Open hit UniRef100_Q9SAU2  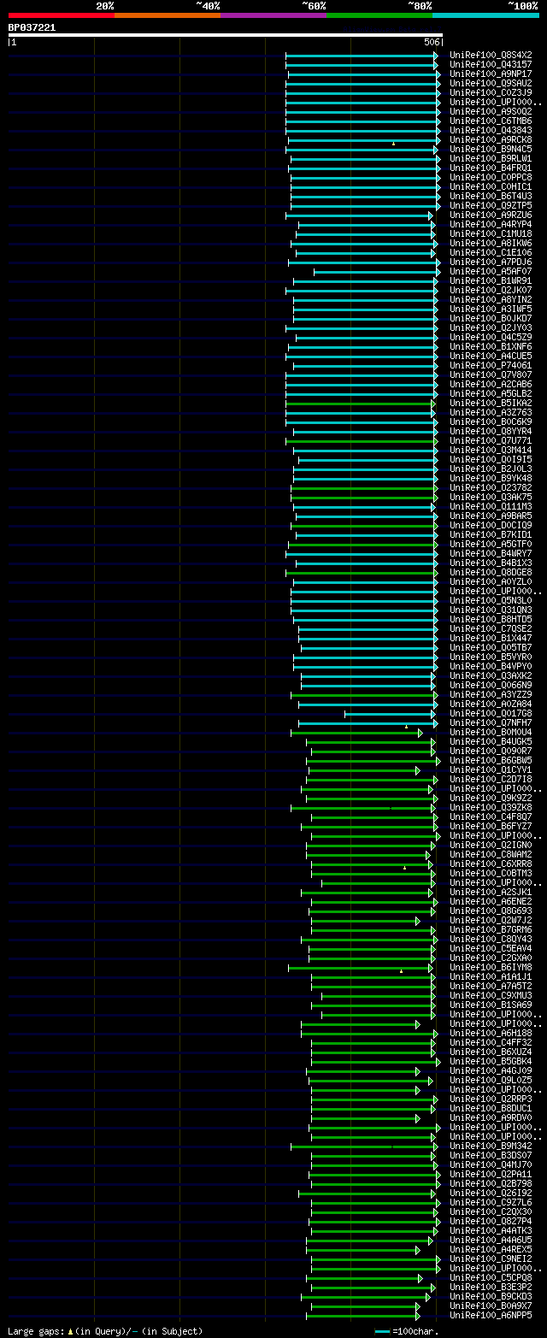click(491, 83)
